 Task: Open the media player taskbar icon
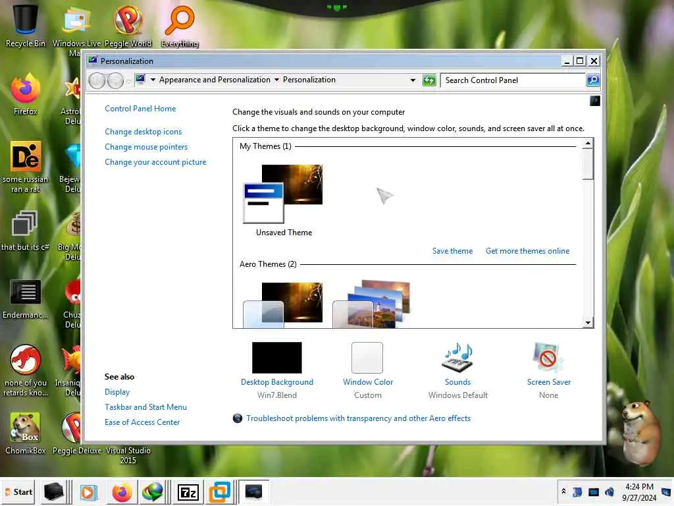point(89,492)
